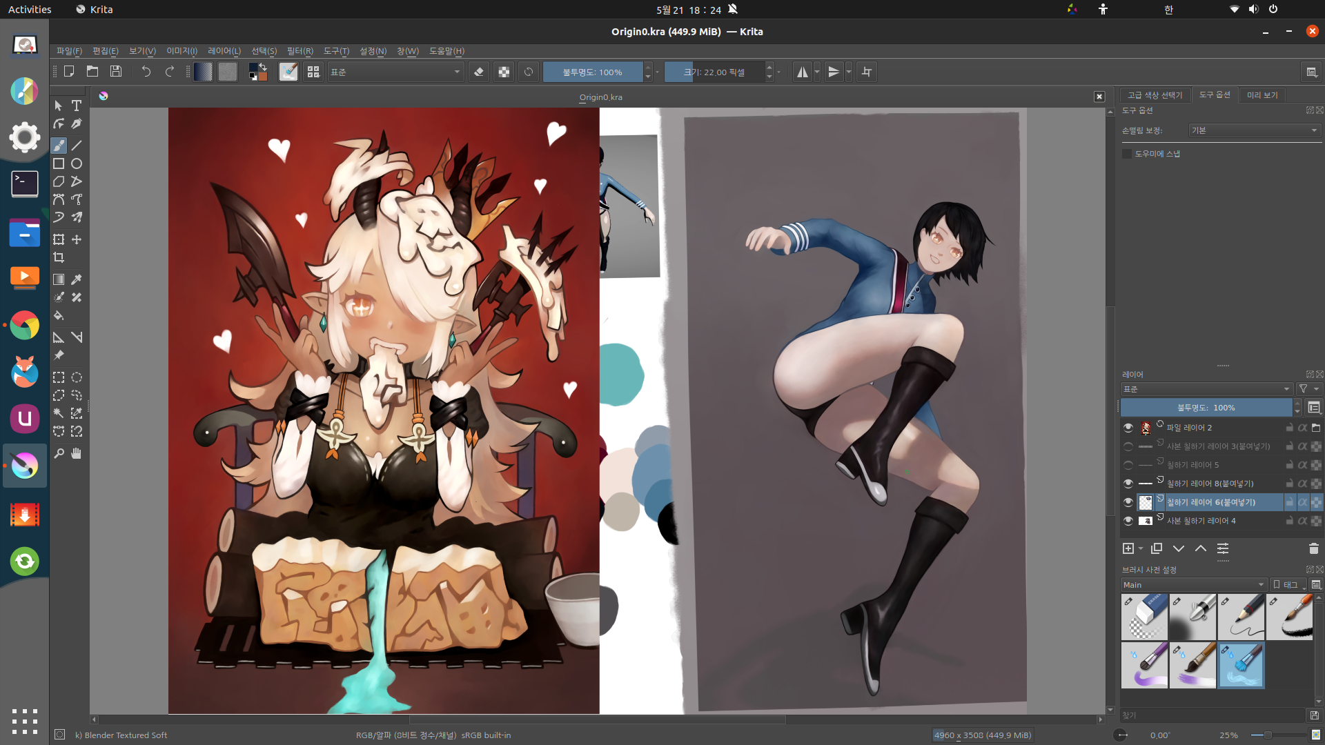The width and height of the screenshot is (1325, 745).
Task: Select the Elliptical Selection tool
Action: click(77, 377)
